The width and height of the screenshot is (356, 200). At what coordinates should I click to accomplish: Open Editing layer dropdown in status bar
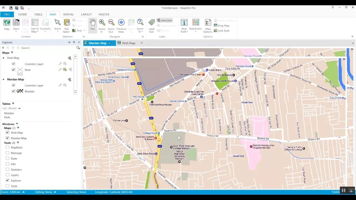click(x=55, y=192)
